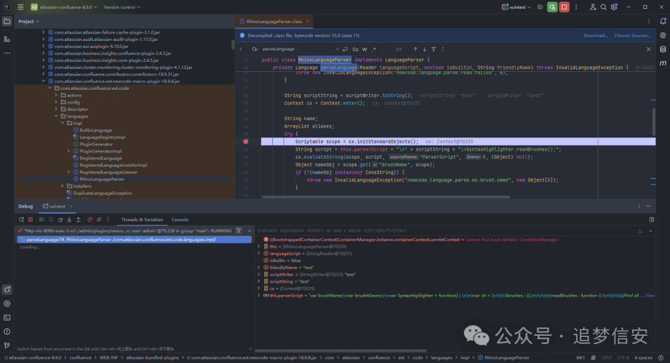Toggle Match Case in find bar
Image resolution: width=670 pixels, height=363 pixels.
pyautogui.click(x=355, y=50)
